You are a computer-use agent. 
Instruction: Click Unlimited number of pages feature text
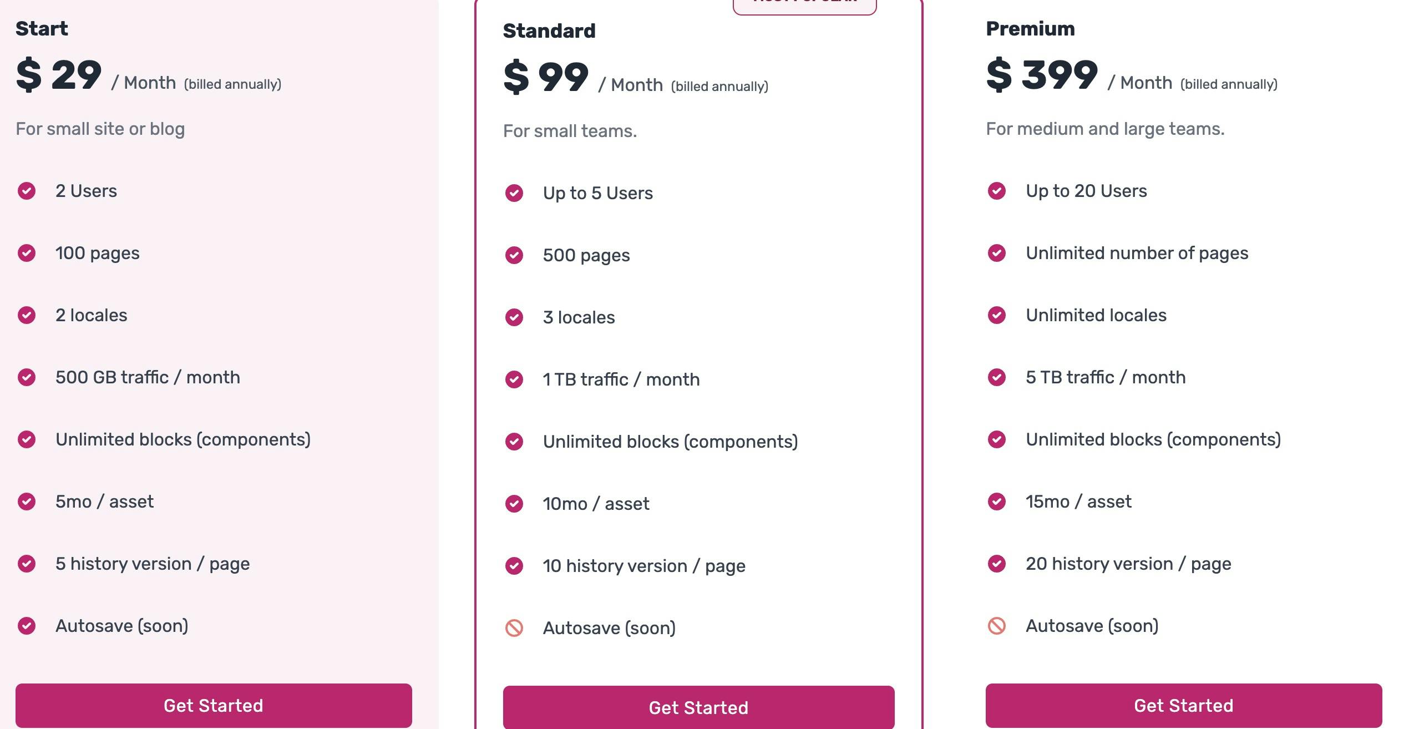(1137, 254)
